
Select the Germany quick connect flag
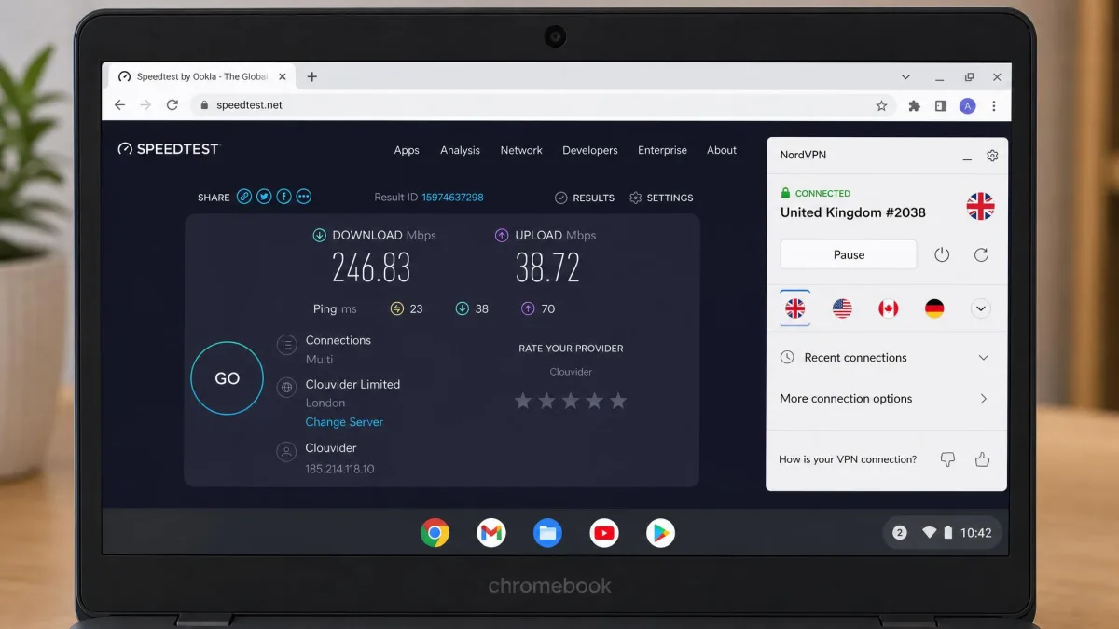pyautogui.click(x=934, y=308)
